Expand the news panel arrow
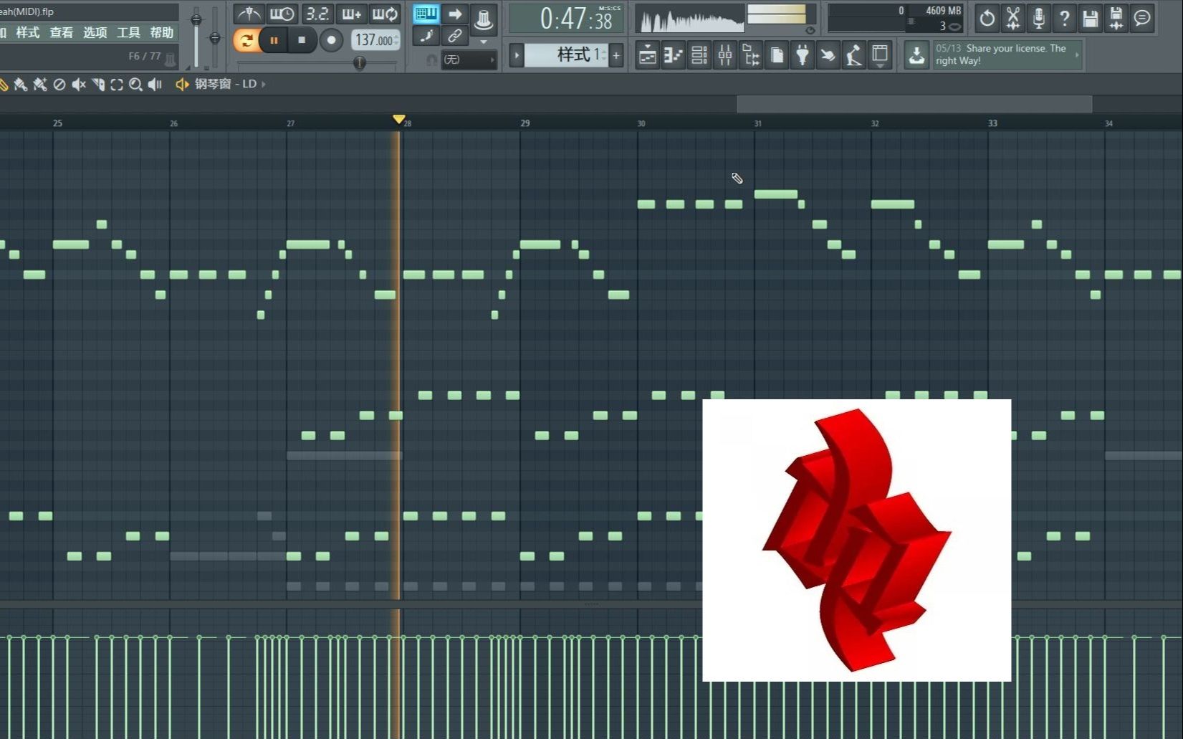 (x=1077, y=54)
